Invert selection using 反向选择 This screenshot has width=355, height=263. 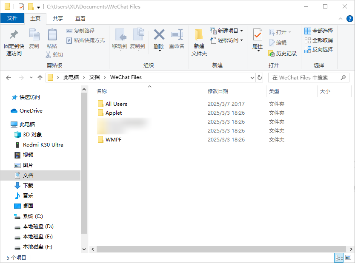319,49
